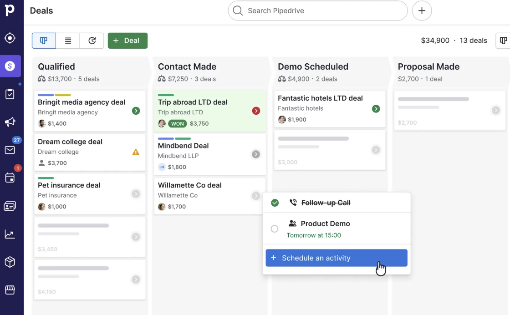
Task: Uncheck the completed Follow-up Call
Action: point(275,203)
